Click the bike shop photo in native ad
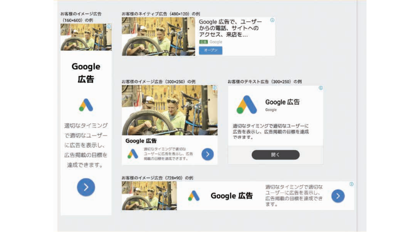 click(x=158, y=36)
